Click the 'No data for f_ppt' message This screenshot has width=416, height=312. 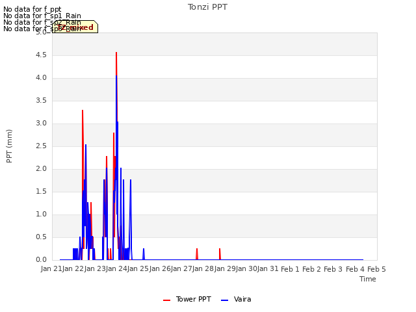(32, 9)
